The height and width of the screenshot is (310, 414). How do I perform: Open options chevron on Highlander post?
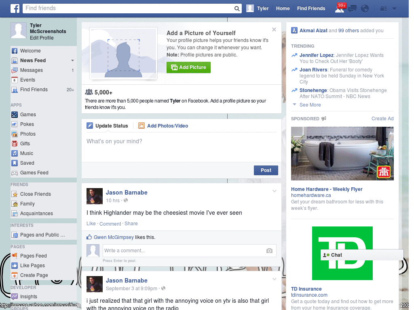point(275,191)
